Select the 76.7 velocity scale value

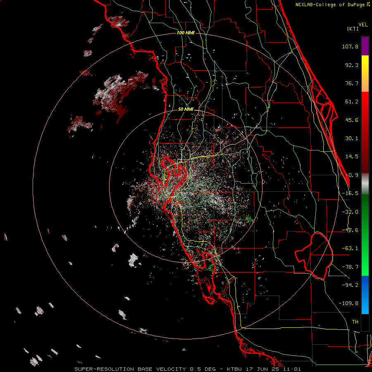[x=352, y=83]
